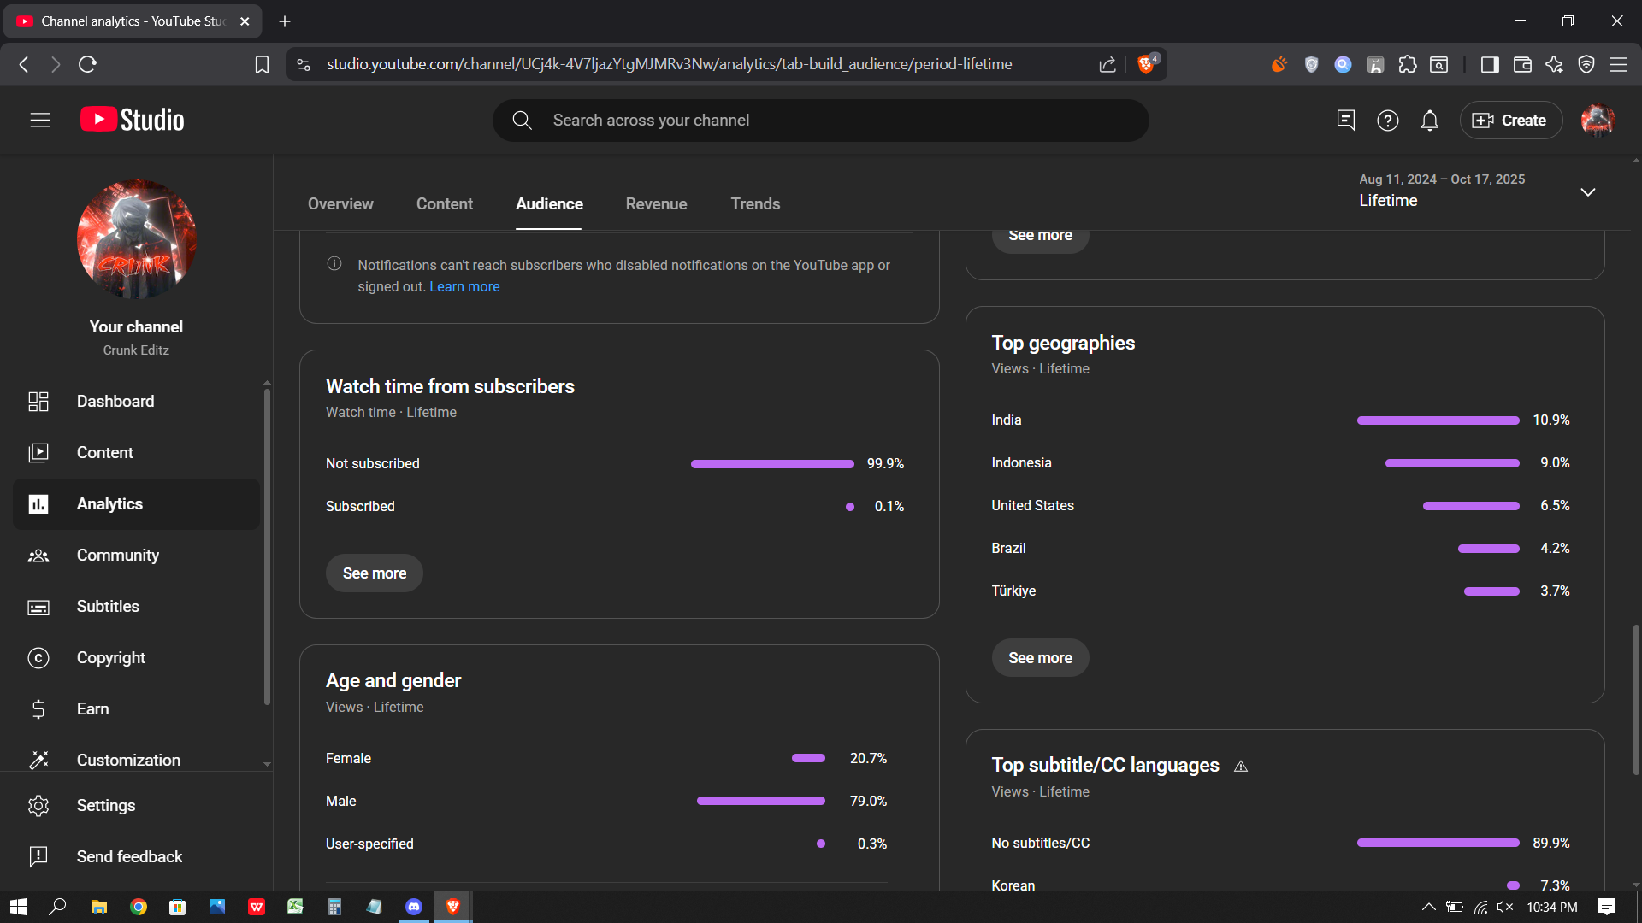Screen dimensions: 1642x923
Task: Click the Search across your channel field
Action: click(x=821, y=121)
